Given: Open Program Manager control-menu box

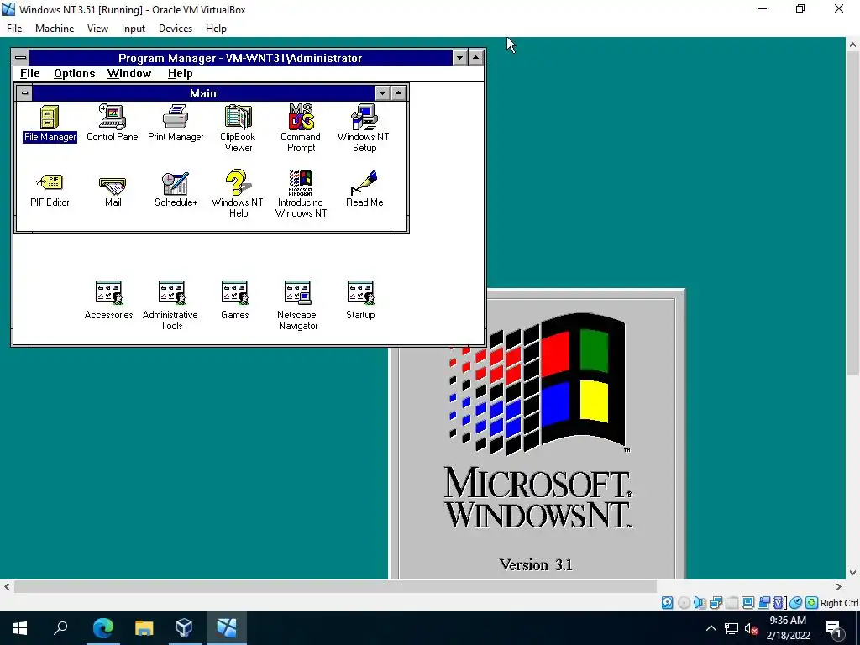Looking at the screenshot, I should pyautogui.click(x=21, y=58).
